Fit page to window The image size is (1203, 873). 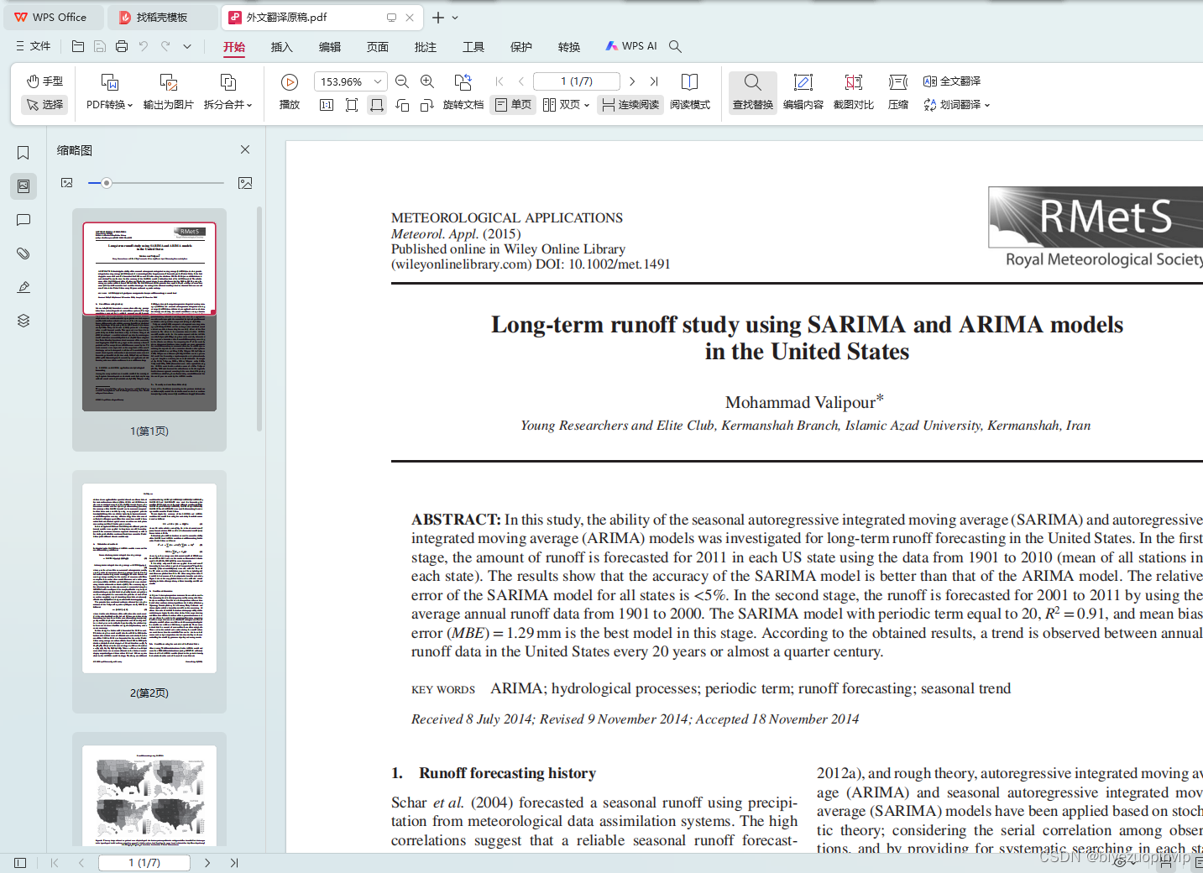click(352, 105)
